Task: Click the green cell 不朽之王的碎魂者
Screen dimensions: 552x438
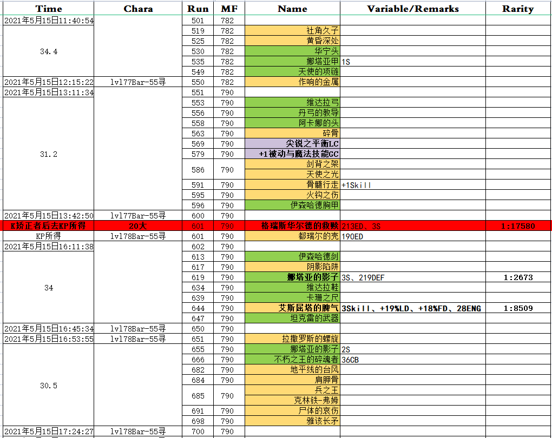Action: 292,360
